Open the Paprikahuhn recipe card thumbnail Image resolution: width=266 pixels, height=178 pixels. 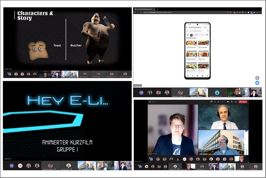point(192,43)
